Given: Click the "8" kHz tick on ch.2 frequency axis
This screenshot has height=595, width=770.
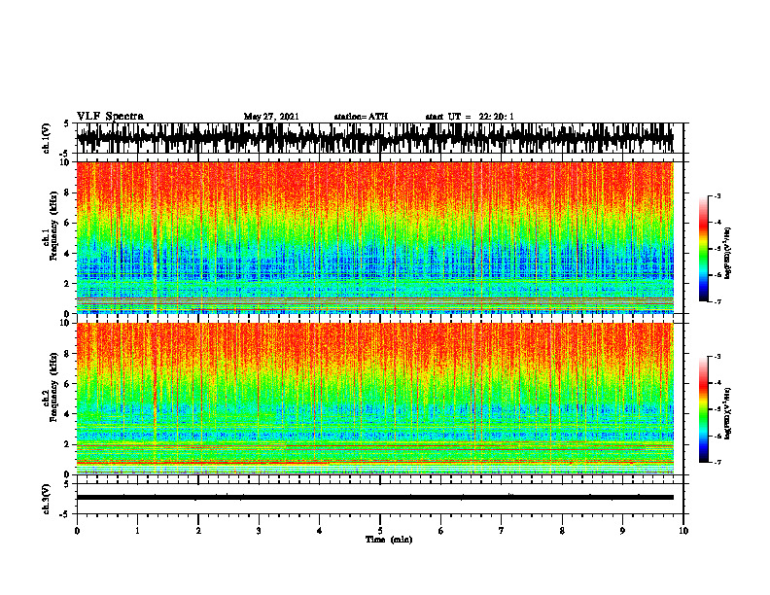Looking at the screenshot, I should point(68,354).
